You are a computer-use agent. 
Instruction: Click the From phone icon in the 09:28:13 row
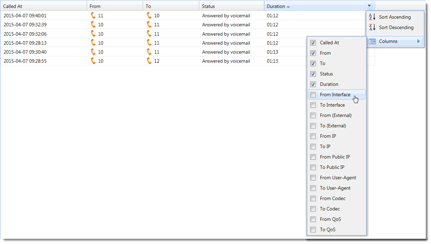(x=93, y=43)
